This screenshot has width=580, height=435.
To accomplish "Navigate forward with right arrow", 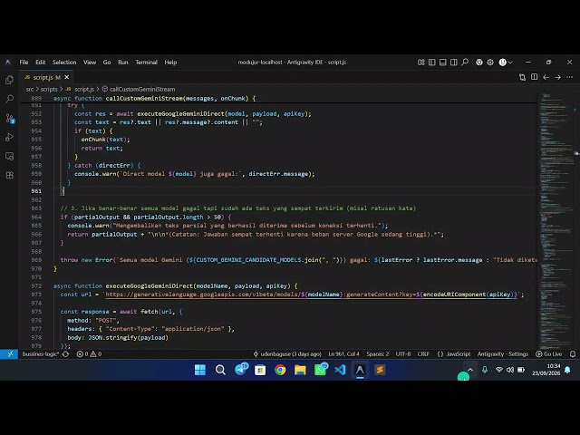I will tap(558, 77).
